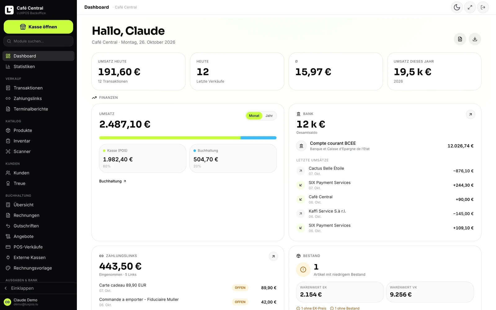This screenshot has width=496, height=310.
Task: Click incoming arrow of SIX +244,30 €
Action: 301,185
